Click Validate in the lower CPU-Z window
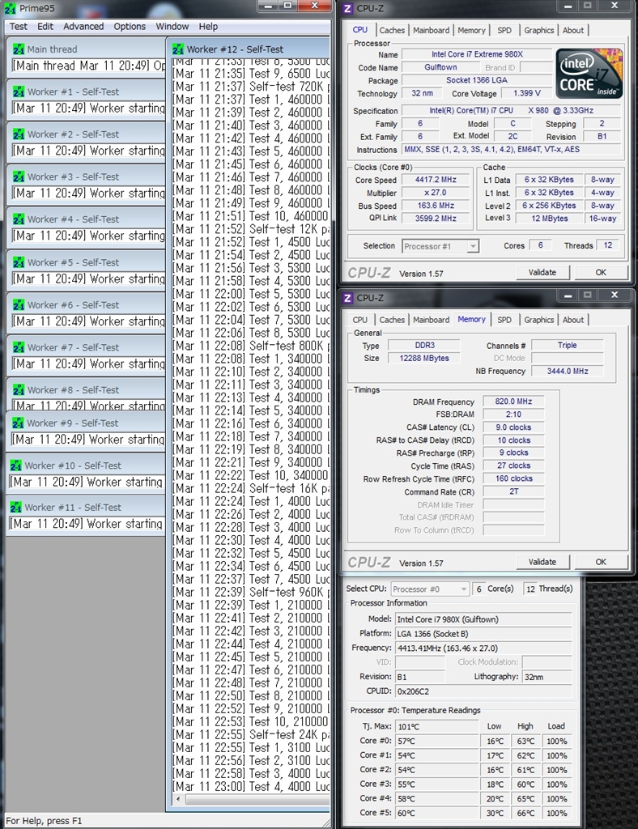The width and height of the screenshot is (638, 829). click(x=542, y=562)
